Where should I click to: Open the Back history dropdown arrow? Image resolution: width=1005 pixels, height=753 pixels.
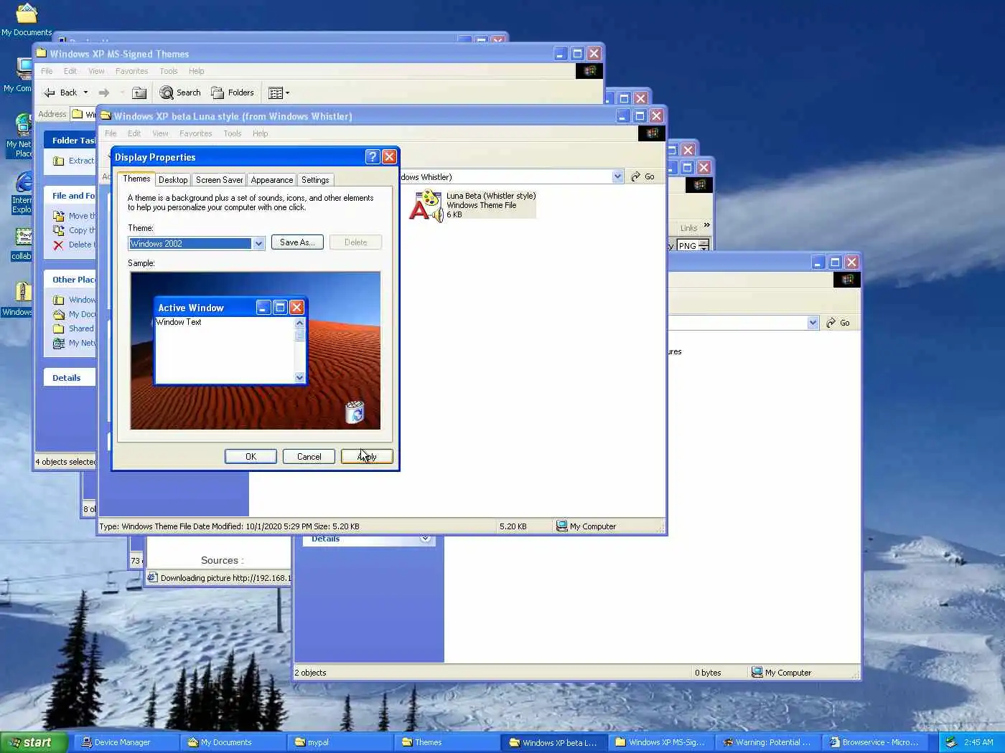click(x=85, y=93)
